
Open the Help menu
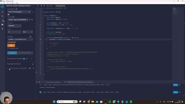17,3
